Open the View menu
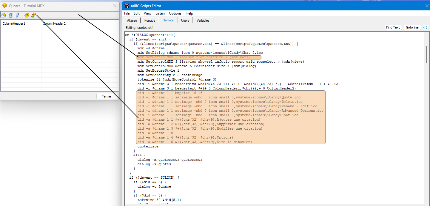 tap(147, 13)
